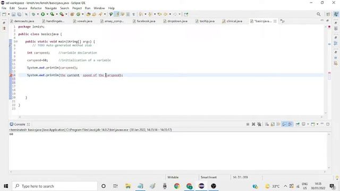Open the Project menu

[x=77, y=8]
